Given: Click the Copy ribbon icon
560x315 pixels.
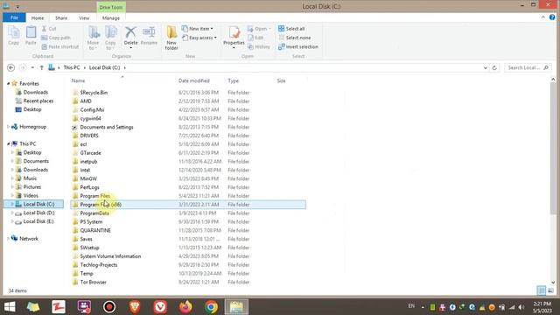Looking at the screenshot, I should pyautogui.click(x=14, y=35).
